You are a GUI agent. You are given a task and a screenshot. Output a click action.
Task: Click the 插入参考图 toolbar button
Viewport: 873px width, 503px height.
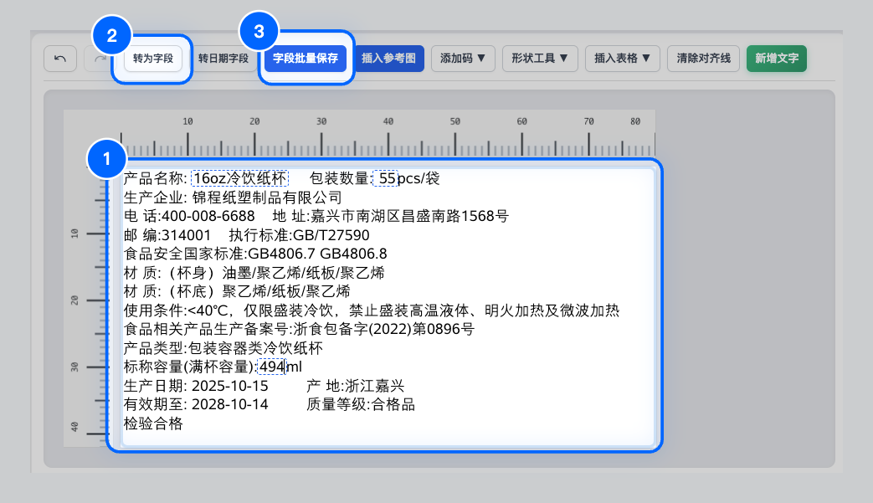pyautogui.click(x=389, y=59)
